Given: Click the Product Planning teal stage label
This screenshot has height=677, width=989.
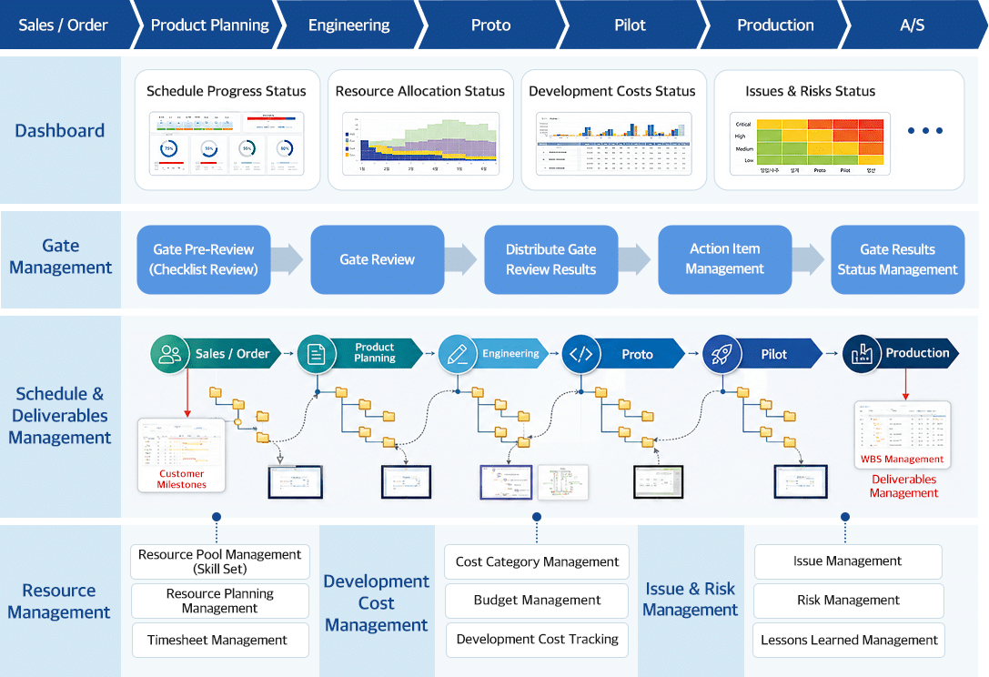Looking at the screenshot, I should coord(375,353).
